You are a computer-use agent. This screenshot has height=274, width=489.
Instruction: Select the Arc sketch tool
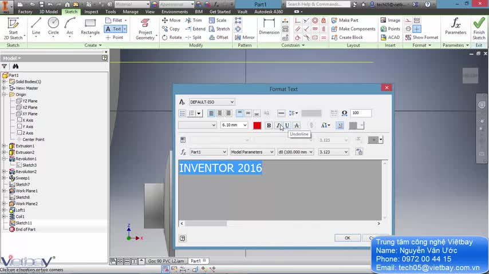(x=70, y=26)
